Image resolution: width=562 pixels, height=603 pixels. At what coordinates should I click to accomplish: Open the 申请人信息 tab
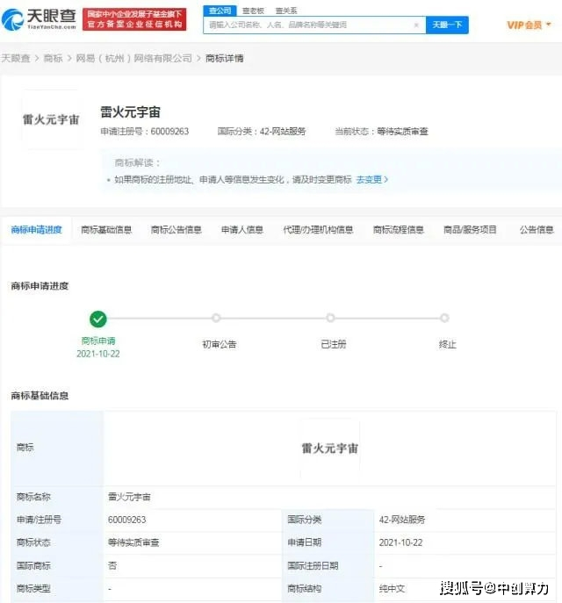(x=242, y=230)
